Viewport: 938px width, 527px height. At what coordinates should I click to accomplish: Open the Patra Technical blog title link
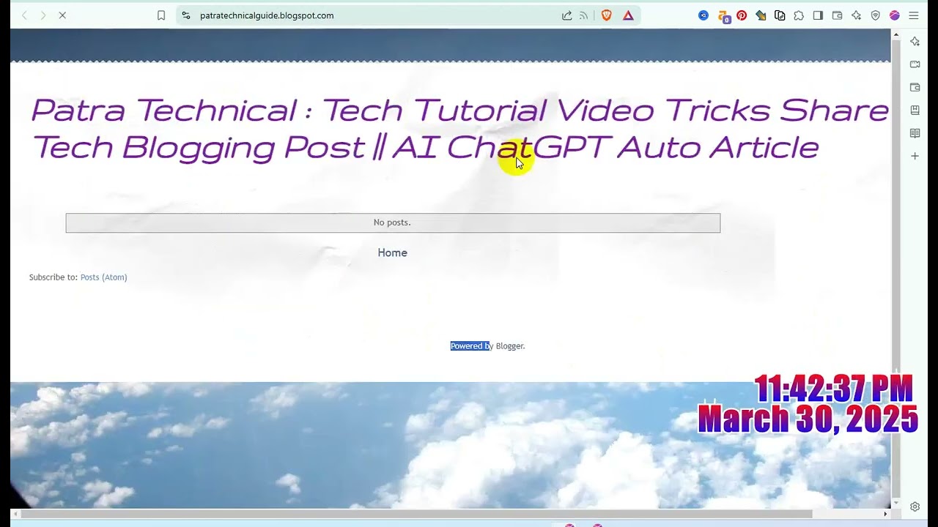click(x=459, y=128)
